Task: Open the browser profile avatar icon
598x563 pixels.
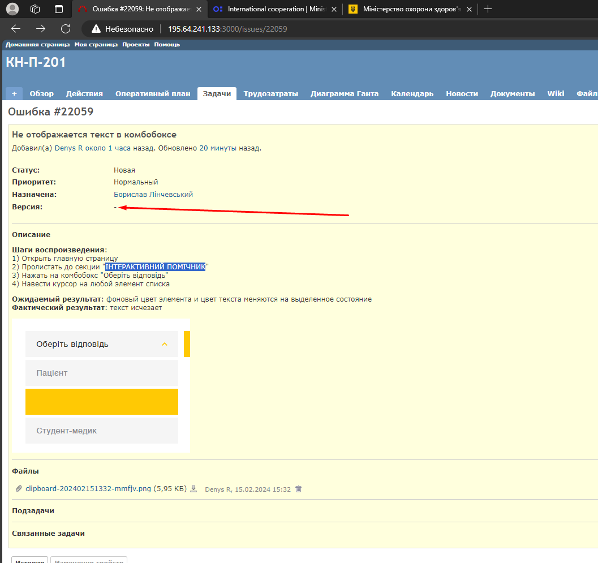Action: point(12,9)
